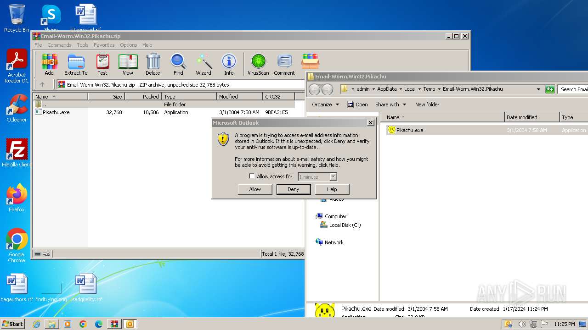Image resolution: width=588 pixels, height=330 pixels.
Task: Sort WinRAR list by Packed column
Action: [143, 97]
